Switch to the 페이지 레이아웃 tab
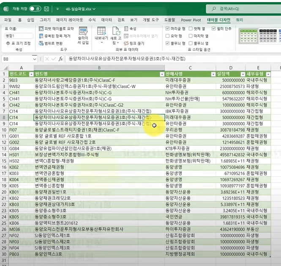 (x=70, y=20)
